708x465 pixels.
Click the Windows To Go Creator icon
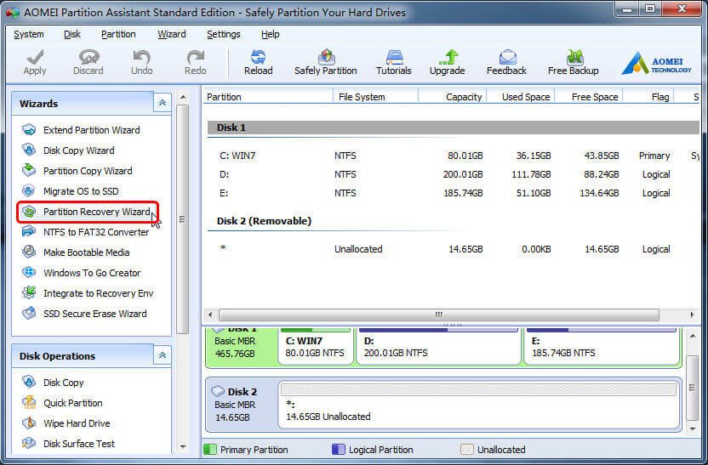click(29, 272)
